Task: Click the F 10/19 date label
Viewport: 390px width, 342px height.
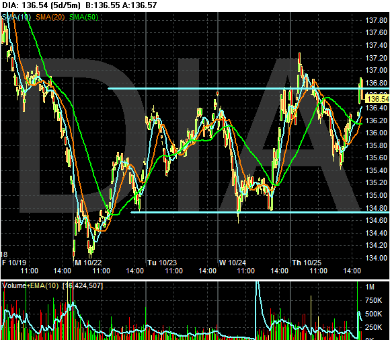Action: point(14,263)
